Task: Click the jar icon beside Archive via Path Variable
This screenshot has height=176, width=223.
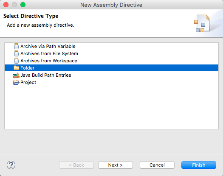Action: 16,46
